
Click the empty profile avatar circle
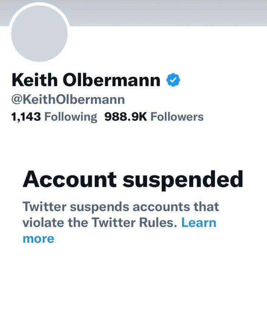coord(39,34)
